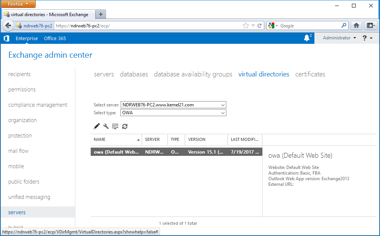Viewport: 380px width, 236px height.
Task: Select servers in the sidebar
Action: (x=38, y=212)
